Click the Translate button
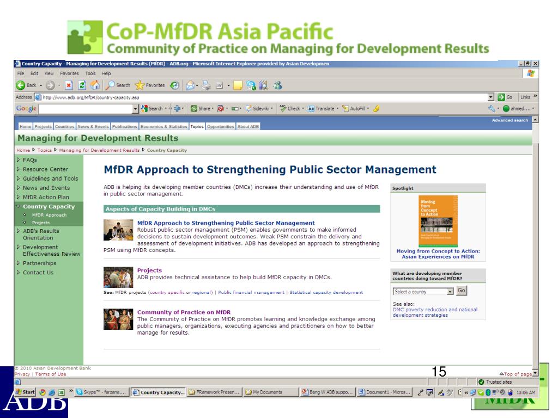Image resolution: width=558 pixels, height=418 pixels. click(322, 109)
